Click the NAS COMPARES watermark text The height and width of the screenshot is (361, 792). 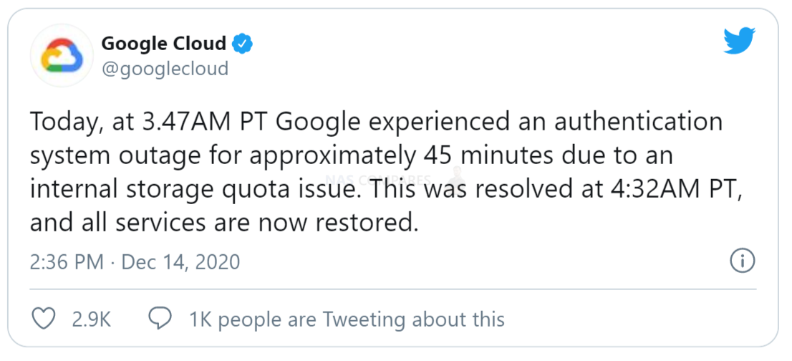coord(379,180)
